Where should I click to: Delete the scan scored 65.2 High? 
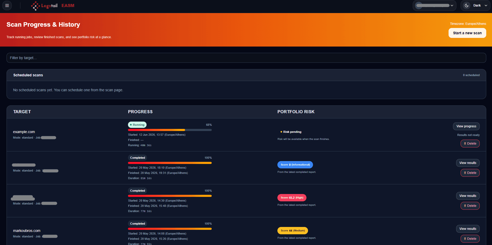[x=470, y=206]
